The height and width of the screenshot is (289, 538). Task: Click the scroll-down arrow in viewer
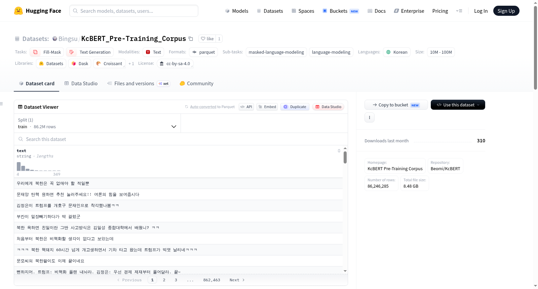[345, 271]
